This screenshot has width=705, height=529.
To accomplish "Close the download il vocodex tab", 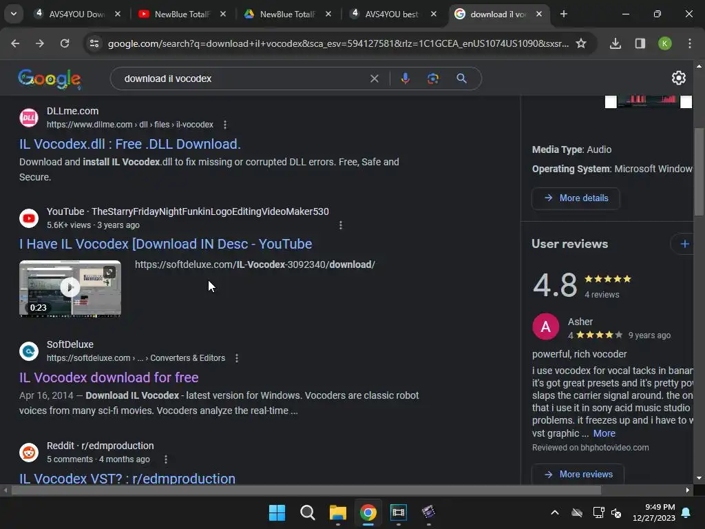I will click(x=539, y=14).
